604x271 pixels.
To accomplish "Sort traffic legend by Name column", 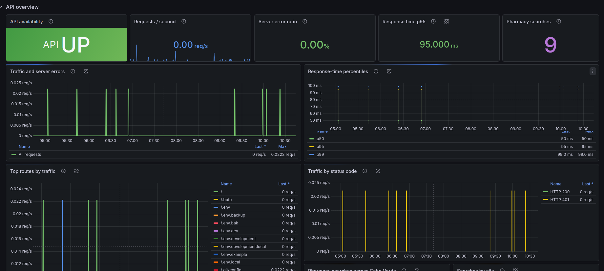I will [24, 147].
